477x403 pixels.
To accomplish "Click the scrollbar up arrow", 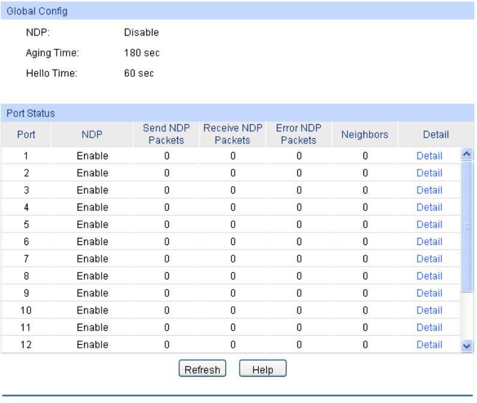I will tap(467, 154).
